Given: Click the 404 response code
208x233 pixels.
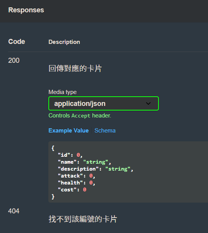Looking at the screenshot, I should 14,211.
